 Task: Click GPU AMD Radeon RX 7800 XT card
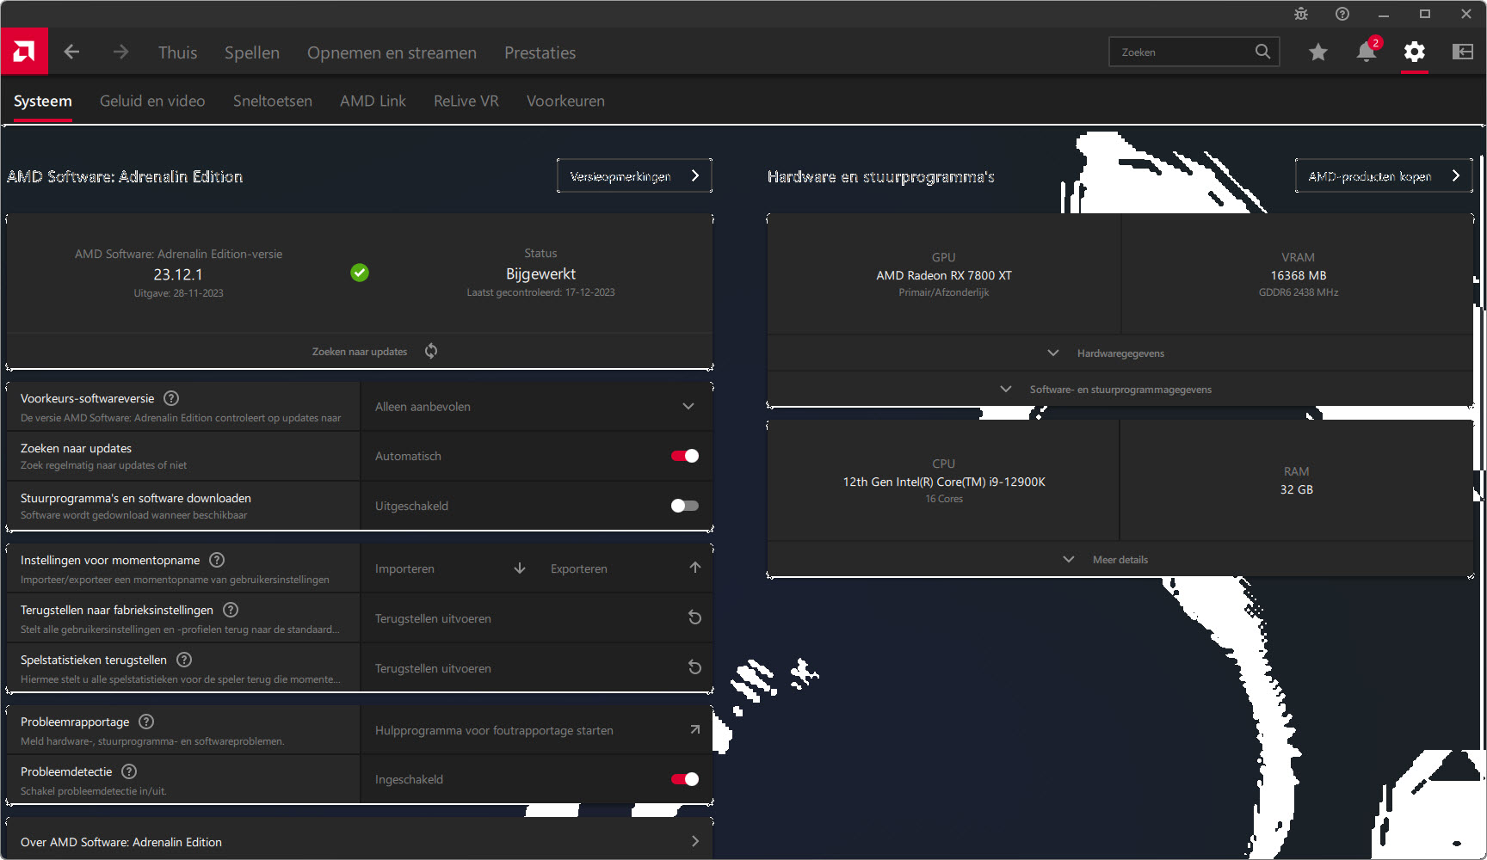pyautogui.click(x=944, y=273)
